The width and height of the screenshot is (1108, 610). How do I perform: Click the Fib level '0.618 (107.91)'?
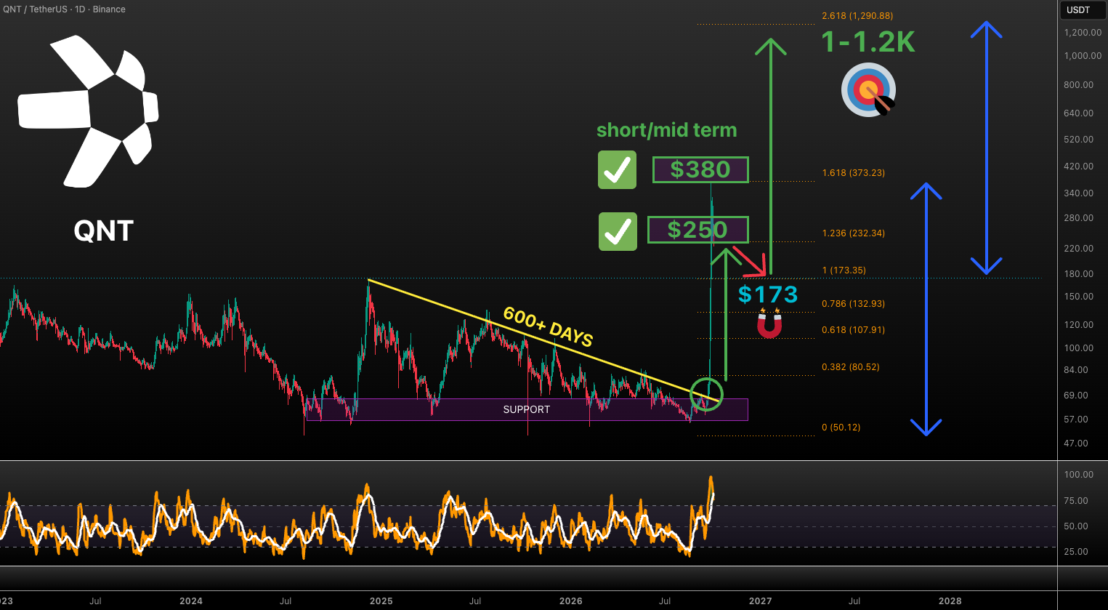tap(854, 330)
